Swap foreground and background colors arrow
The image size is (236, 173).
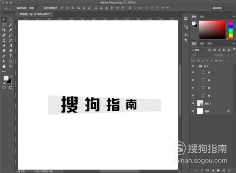[x=11, y=76]
